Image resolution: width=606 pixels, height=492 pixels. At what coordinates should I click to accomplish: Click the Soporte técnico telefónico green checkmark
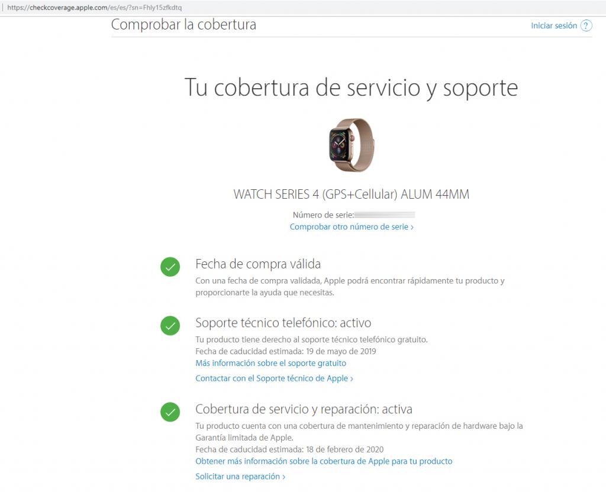[x=170, y=326]
